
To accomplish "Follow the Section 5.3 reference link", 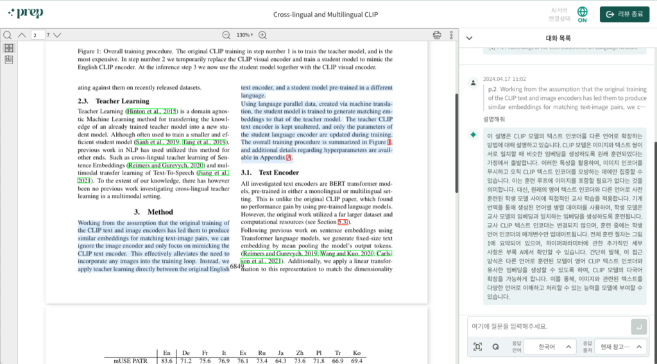I will coord(343,222).
